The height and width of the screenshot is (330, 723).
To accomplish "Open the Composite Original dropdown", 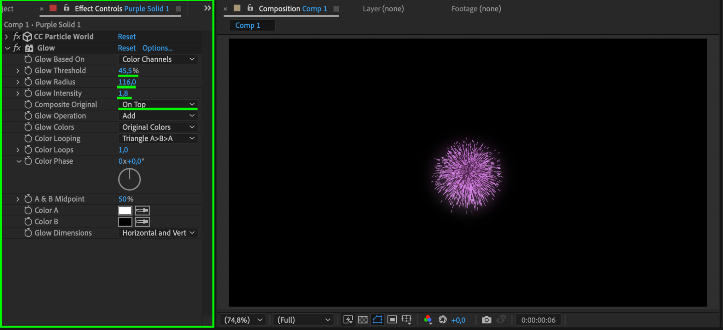I will pos(158,104).
